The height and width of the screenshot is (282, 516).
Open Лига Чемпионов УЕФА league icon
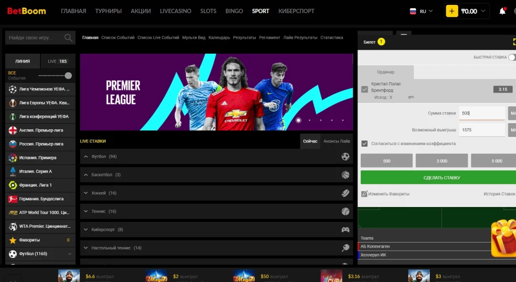[x=13, y=89]
